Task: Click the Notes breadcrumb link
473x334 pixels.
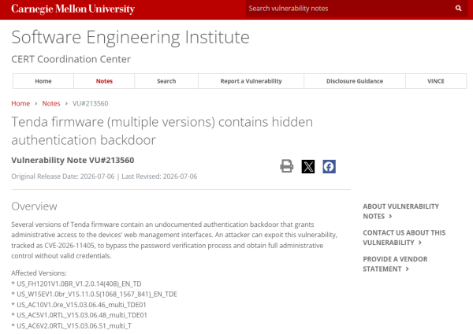Action: tap(51, 103)
